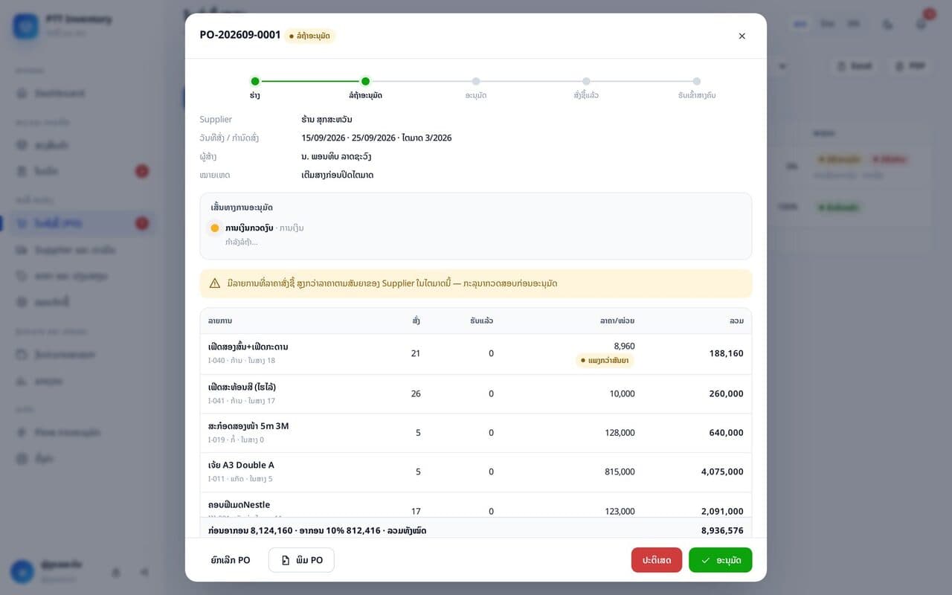Click the pre-tax summary line 8,124,160
The width and height of the screenshot is (952, 595).
[318, 530]
